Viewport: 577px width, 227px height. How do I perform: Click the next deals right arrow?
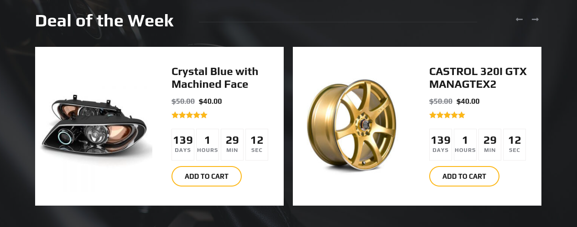tap(535, 19)
